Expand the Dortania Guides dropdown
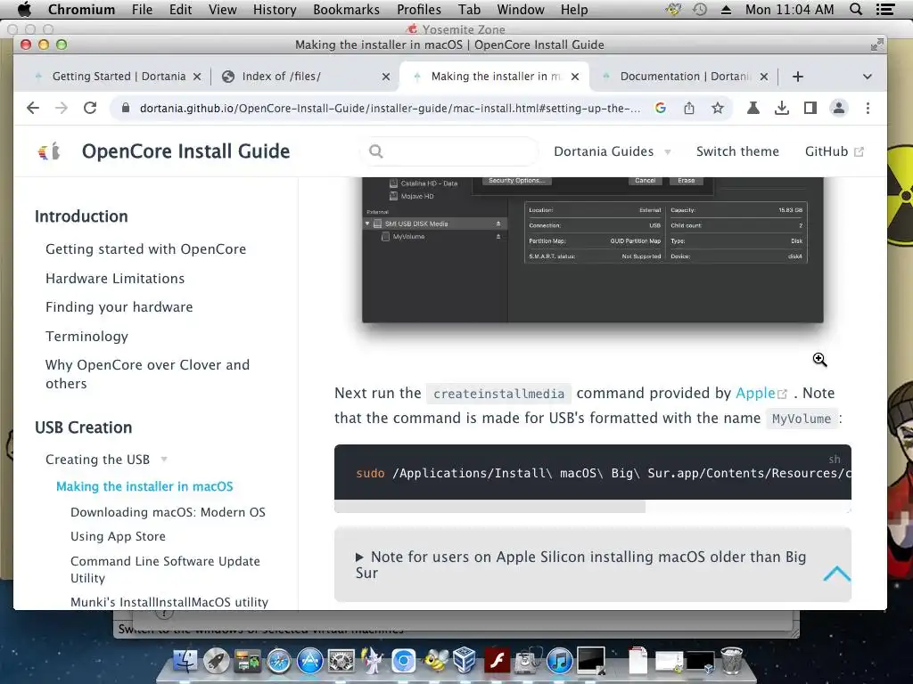This screenshot has width=913, height=684. (612, 151)
